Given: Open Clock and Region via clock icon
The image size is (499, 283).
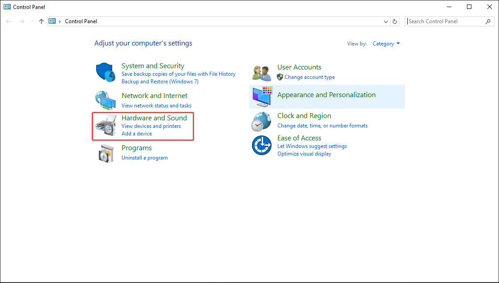Looking at the screenshot, I should click(261, 121).
